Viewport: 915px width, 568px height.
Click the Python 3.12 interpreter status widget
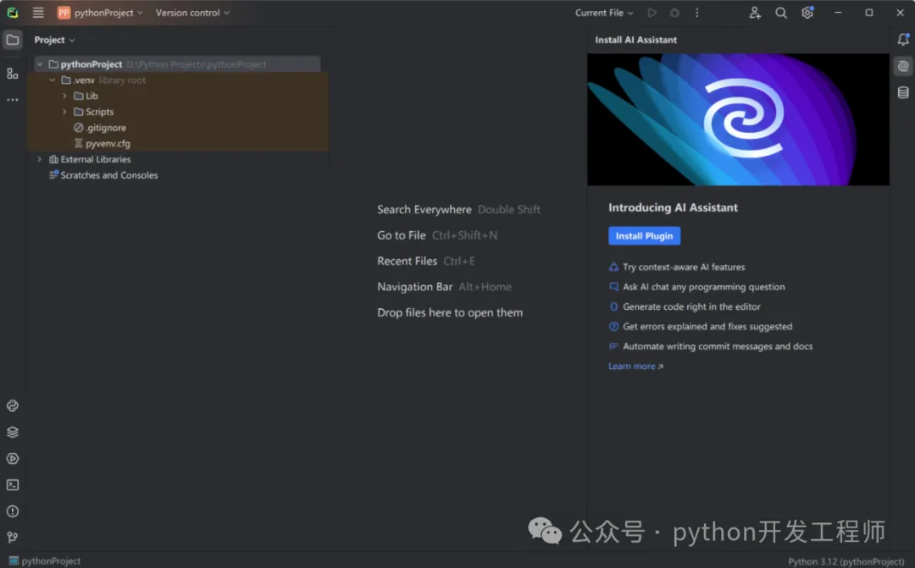pos(846,561)
